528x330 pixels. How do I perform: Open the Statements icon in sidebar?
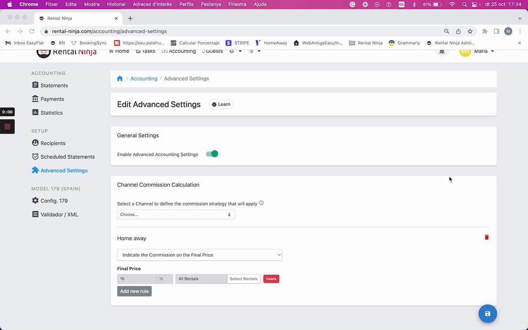(x=35, y=85)
